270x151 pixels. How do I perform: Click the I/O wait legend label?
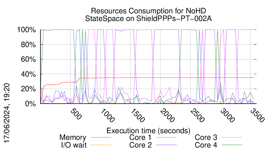pyautogui.click(x=74, y=145)
